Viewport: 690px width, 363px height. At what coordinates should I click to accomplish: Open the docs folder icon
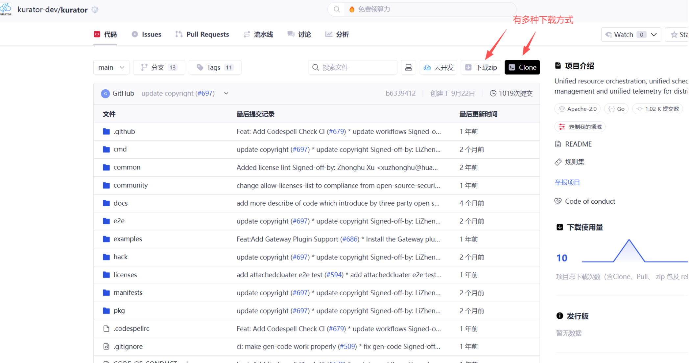pos(106,203)
